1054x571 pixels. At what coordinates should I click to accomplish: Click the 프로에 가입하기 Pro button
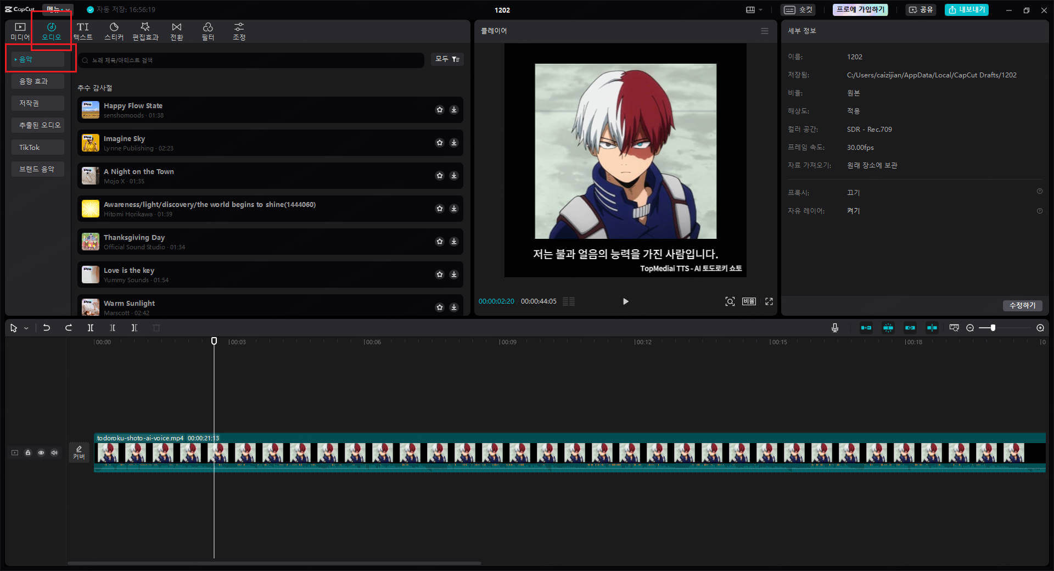860,10
